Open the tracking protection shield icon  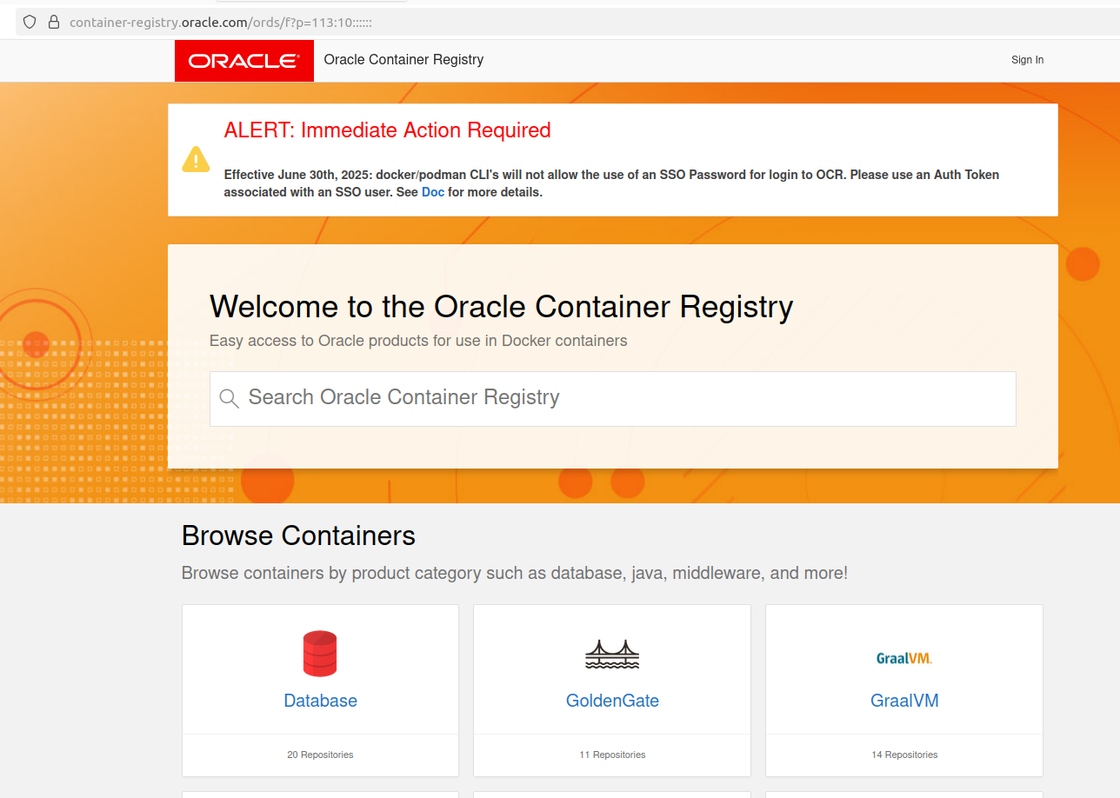pyautogui.click(x=30, y=22)
